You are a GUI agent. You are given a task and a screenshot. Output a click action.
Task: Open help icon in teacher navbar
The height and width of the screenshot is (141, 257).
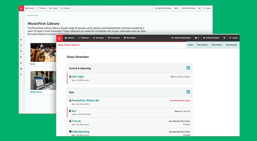tap(200, 8)
